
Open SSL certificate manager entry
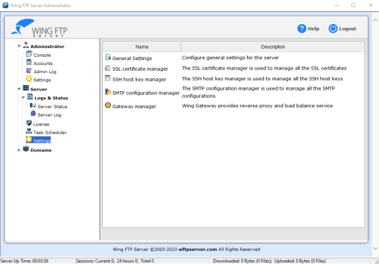(x=140, y=69)
